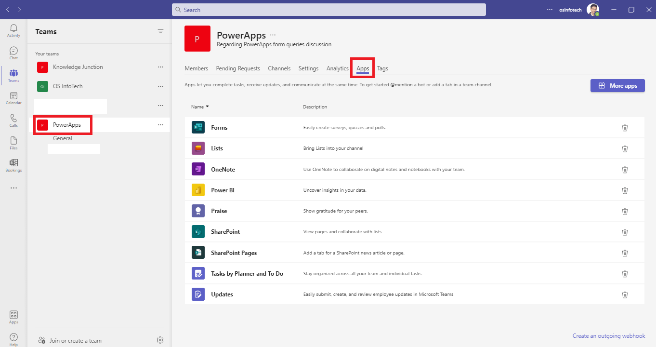Click the Description column header

pyautogui.click(x=315, y=107)
